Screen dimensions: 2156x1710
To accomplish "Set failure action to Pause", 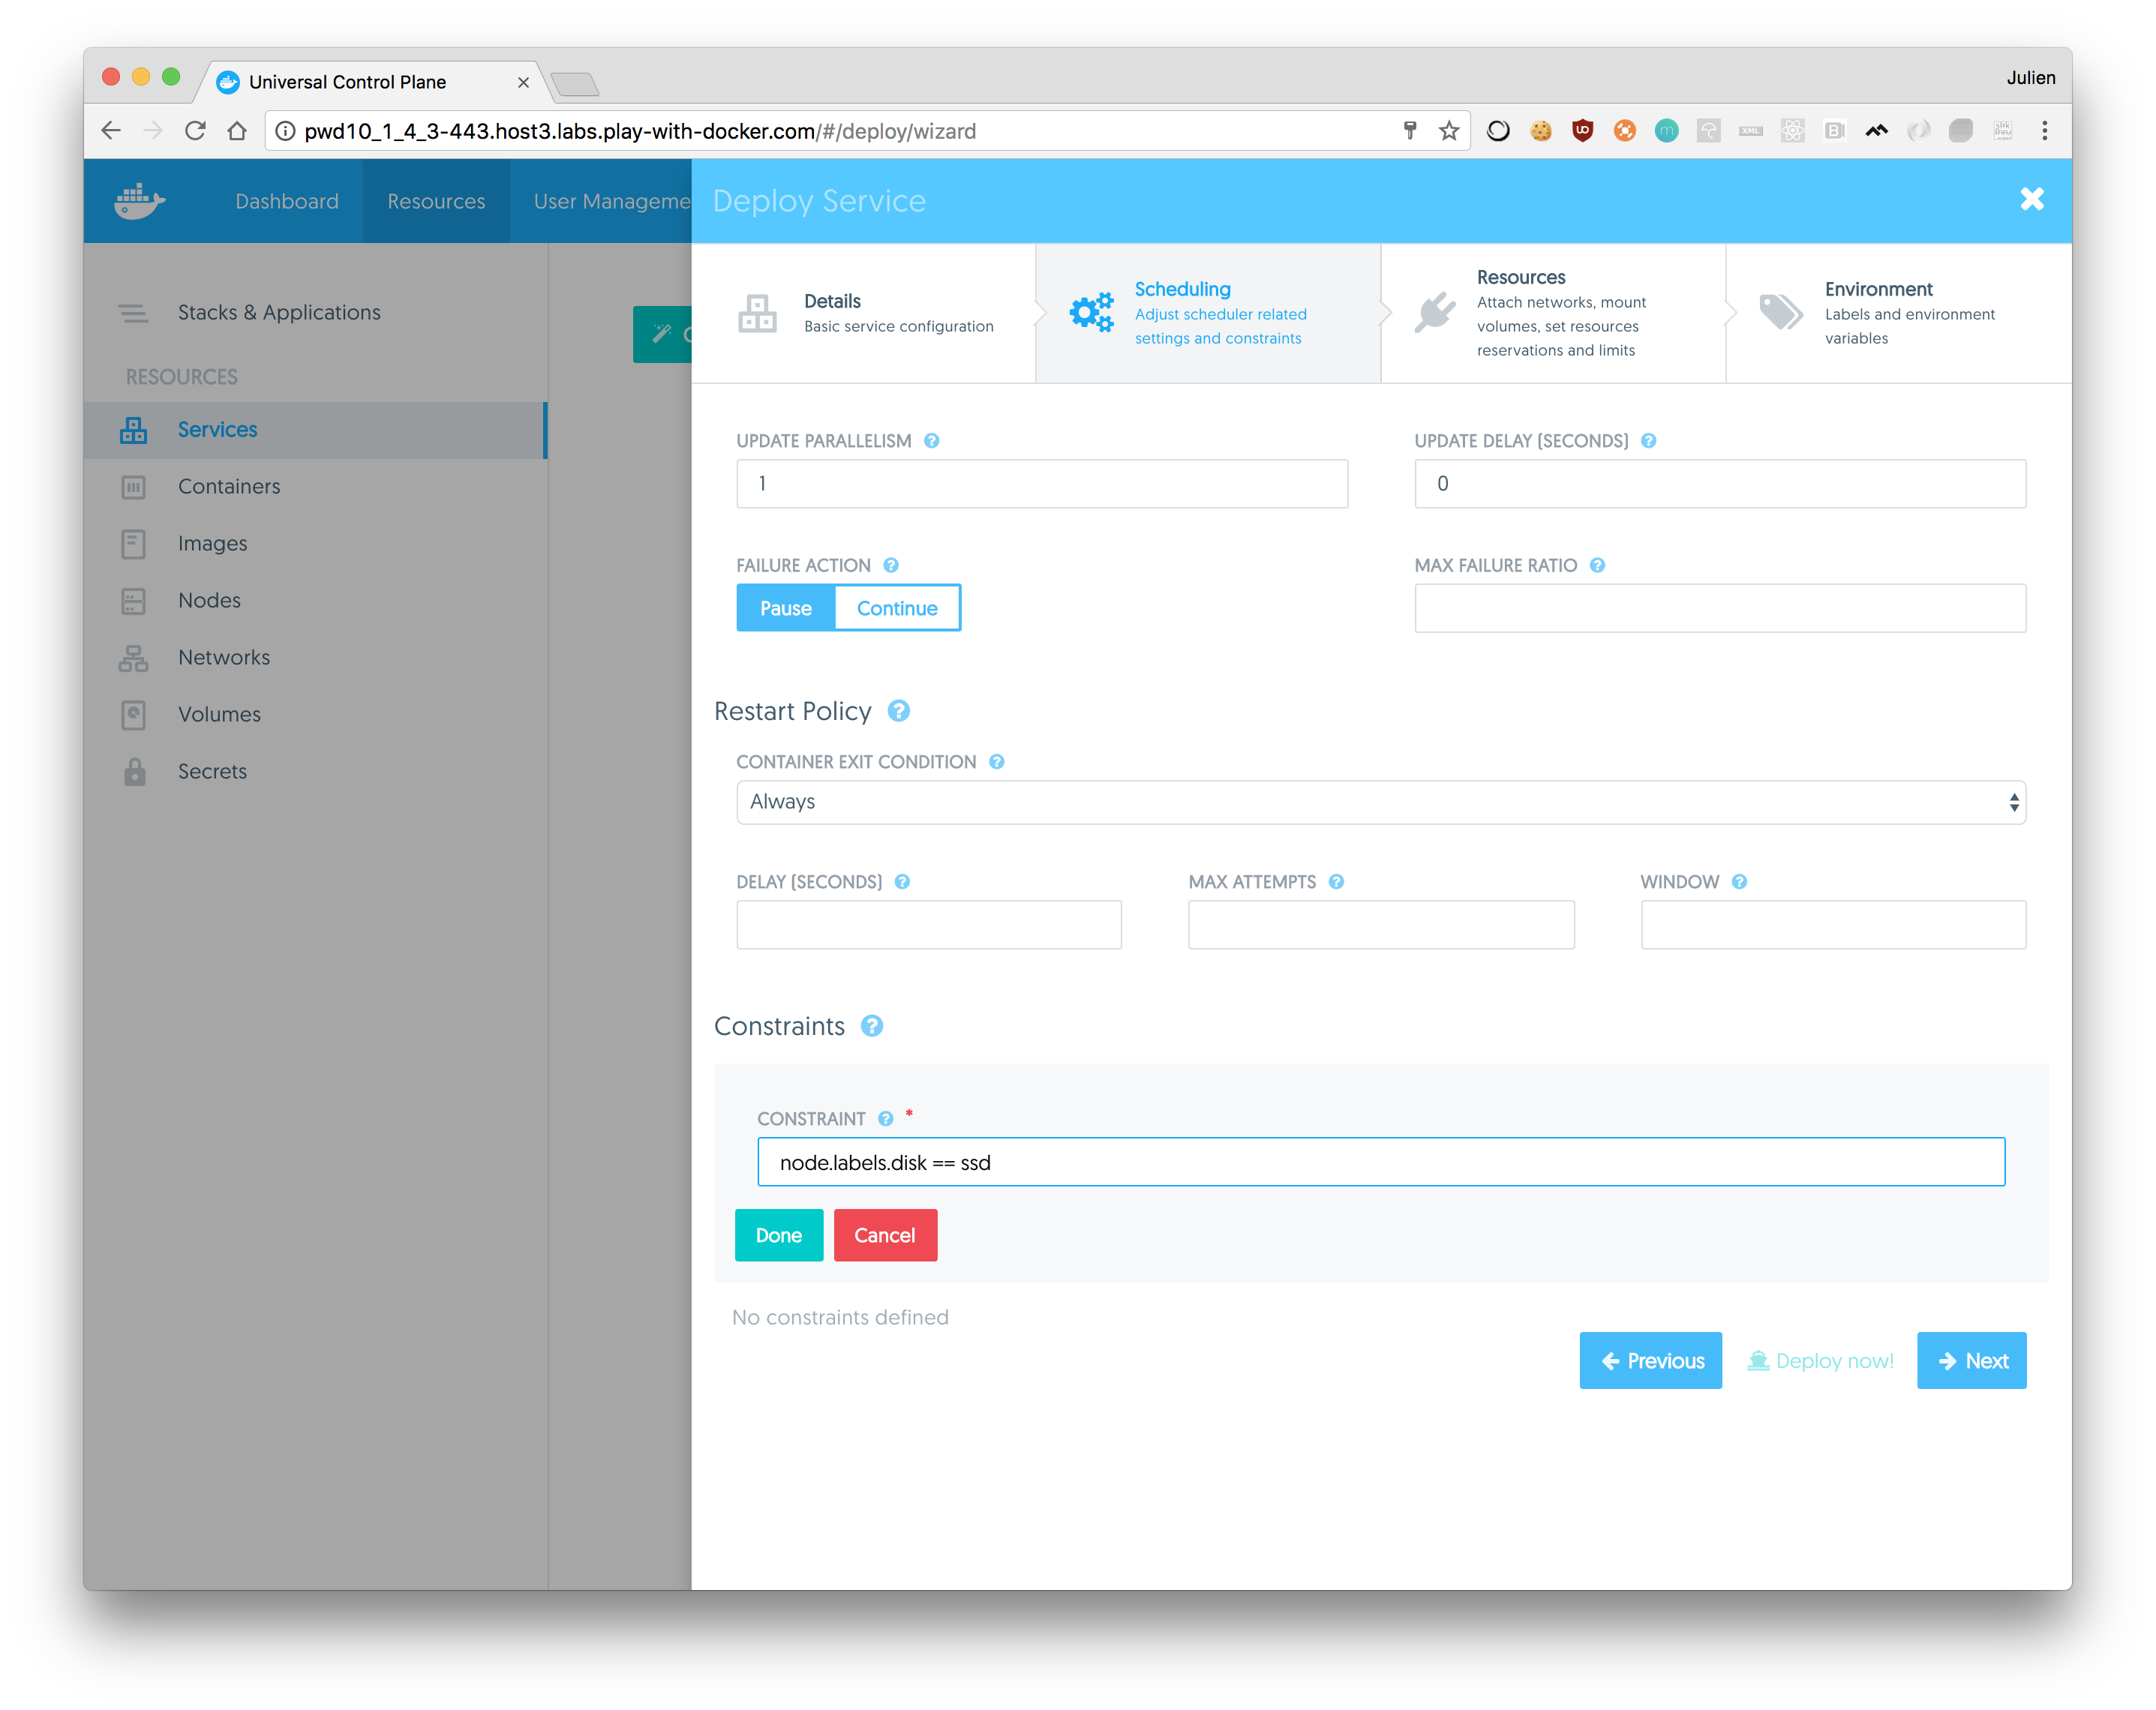I will pyautogui.click(x=785, y=608).
